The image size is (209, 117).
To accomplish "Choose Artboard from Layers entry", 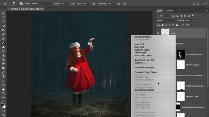I will 145,68.
